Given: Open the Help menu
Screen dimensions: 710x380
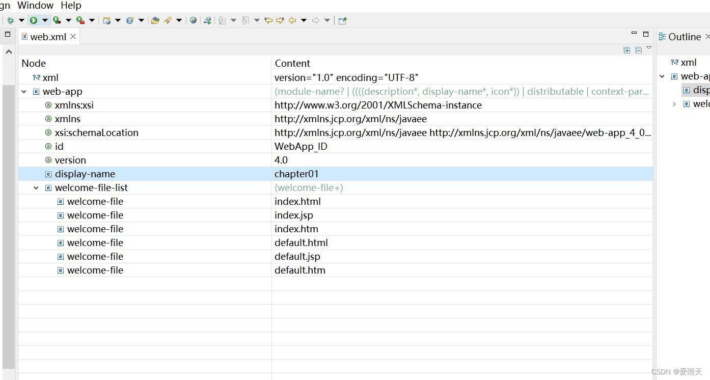Looking at the screenshot, I should click(x=70, y=6).
